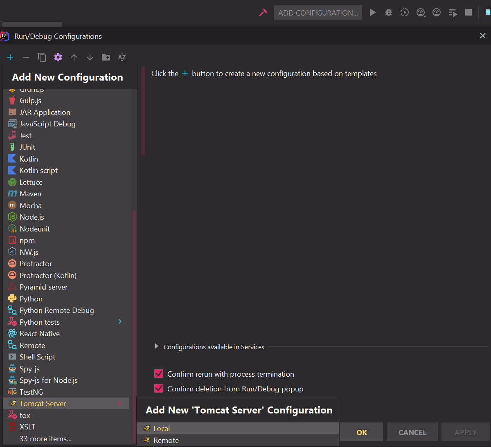Click the minus Remove configuration icon
491x447 pixels.
26,57
